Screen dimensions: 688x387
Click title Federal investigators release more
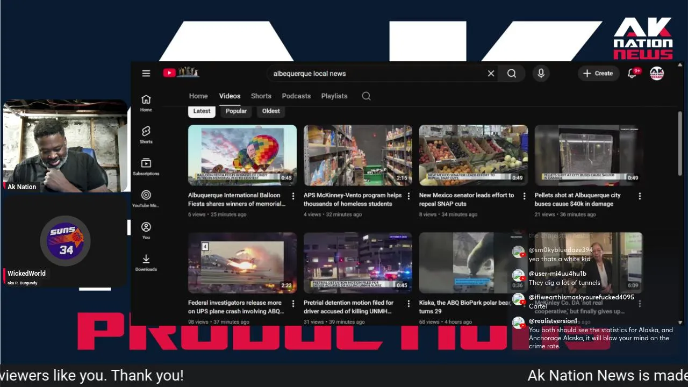coord(236,307)
